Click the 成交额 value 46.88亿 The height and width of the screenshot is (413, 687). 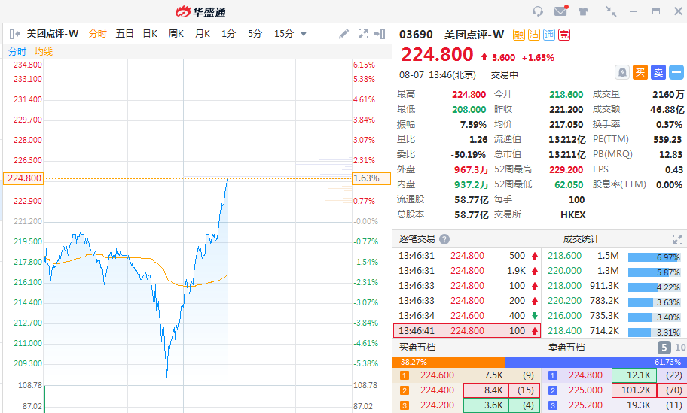pyautogui.click(x=667, y=109)
